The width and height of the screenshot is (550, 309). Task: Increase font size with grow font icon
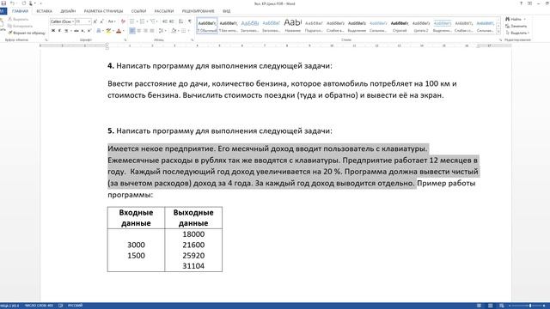95,21
